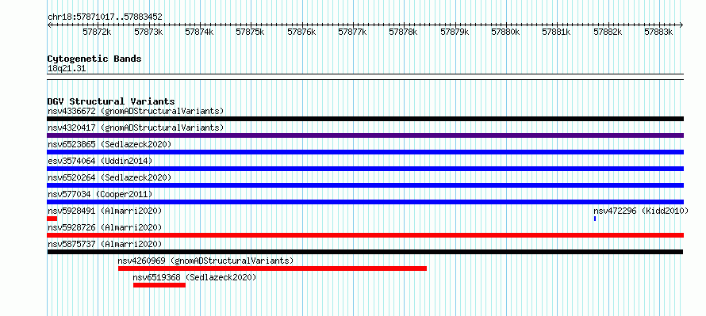Open variant nsv4336672 label link
This screenshot has height=316, width=706.
coord(136,111)
